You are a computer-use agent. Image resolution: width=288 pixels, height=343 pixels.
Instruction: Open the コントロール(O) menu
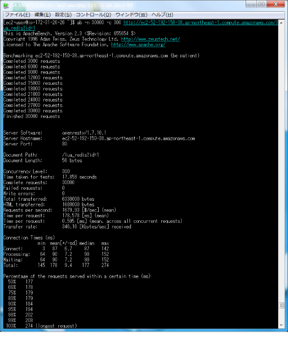93,14
